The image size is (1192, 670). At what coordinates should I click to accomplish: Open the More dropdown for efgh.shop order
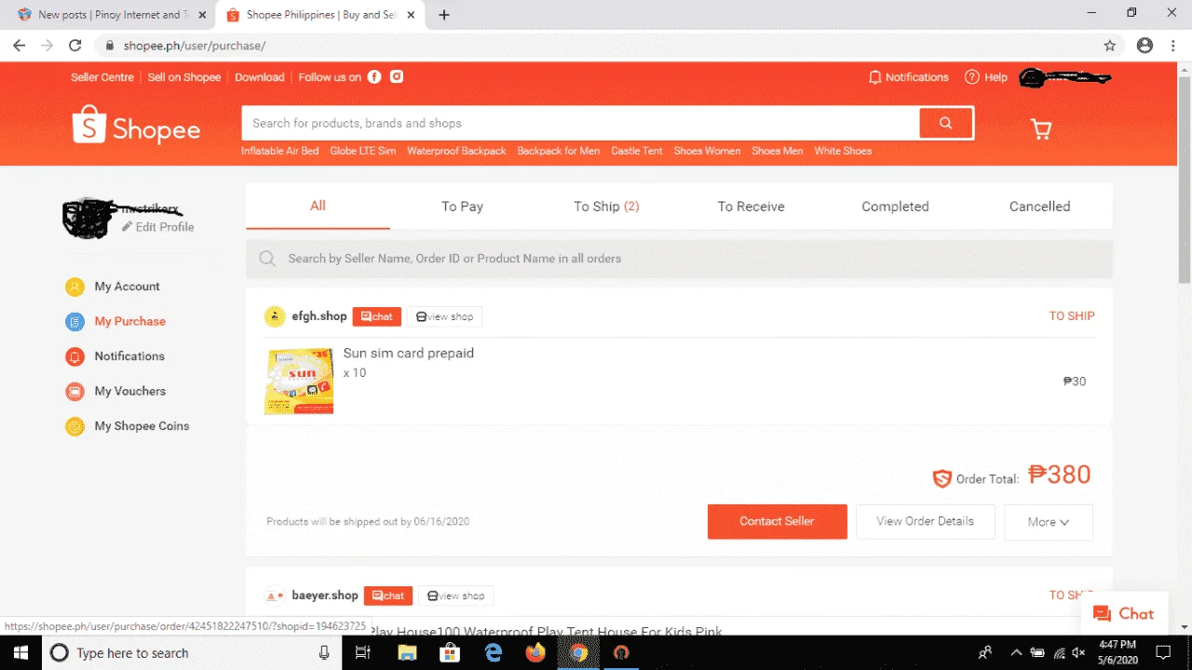1049,522
